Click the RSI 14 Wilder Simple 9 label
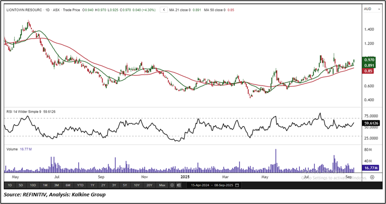Viewport: 386px width, 204px height. click(x=24, y=112)
